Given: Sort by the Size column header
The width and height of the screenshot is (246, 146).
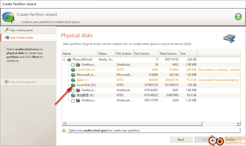Looking at the screenshot, I should (x=188, y=54).
